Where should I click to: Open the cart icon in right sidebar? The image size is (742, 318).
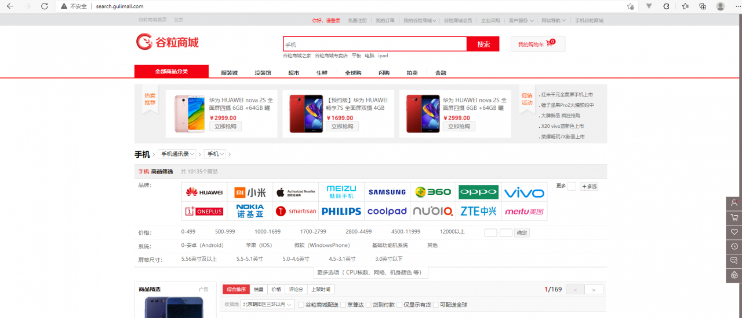click(734, 218)
